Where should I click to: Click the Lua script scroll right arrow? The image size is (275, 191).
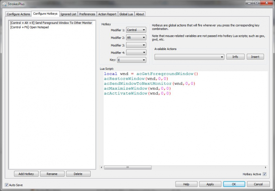265,167
